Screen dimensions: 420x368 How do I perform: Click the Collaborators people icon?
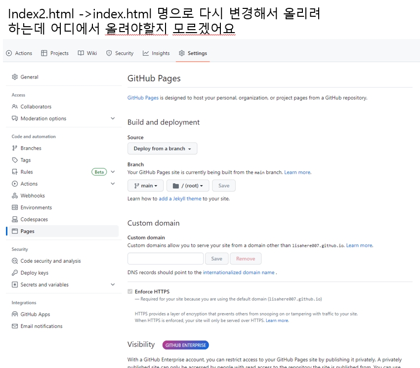[x=15, y=107]
